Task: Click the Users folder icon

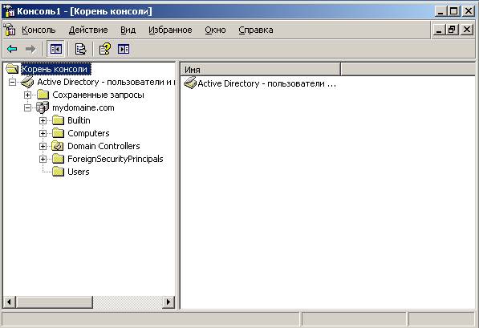Action: (x=58, y=172)
